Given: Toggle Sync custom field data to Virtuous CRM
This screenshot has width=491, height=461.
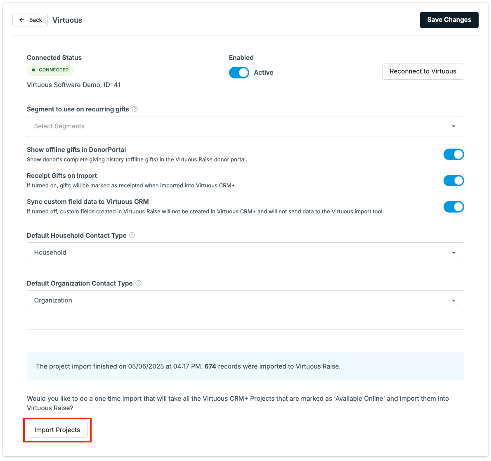Looking at the screenshot, I should 453,207.
